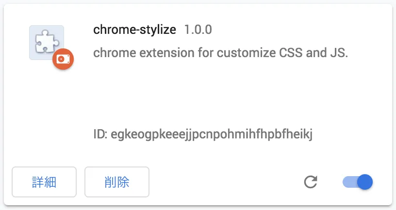Click the orange unpacked extension badge

63,60
